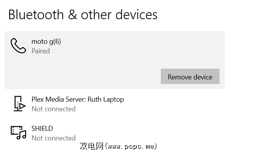The width and height of the screenshot is (253, 155).
Task: Select the SHIELD device name
Action: click(42, 129)
